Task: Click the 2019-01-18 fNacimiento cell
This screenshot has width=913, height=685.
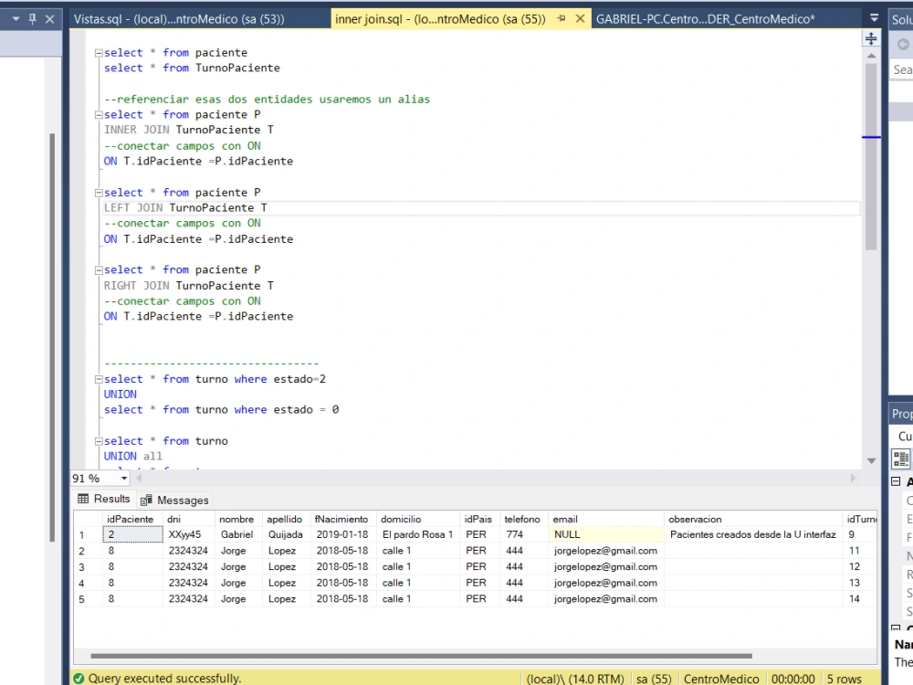Action: [x=343, y=534]
